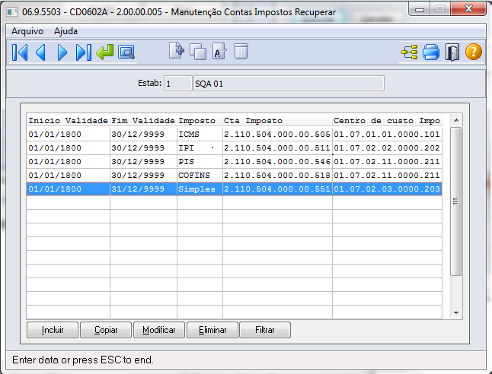The width and height of the screenshot is (492, 374).
Task: Click the Centro de custo column header
Action: (x=387, y=121)
